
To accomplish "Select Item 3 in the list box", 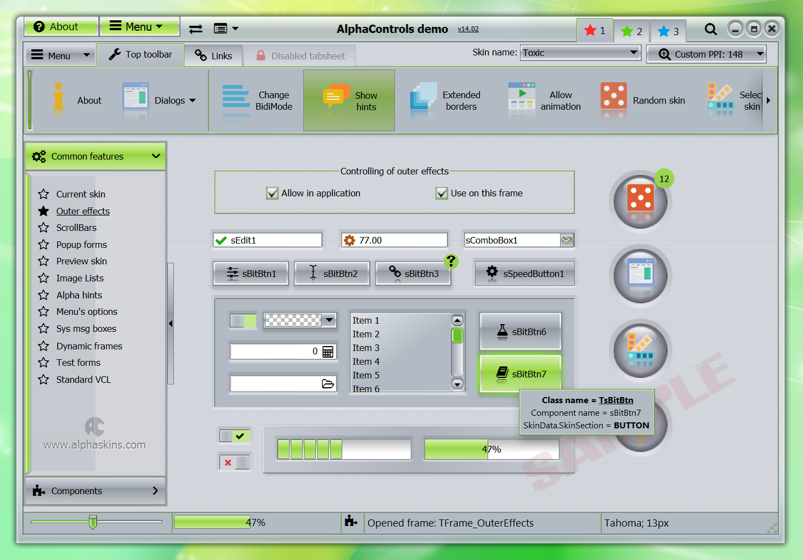I will point(366,348).
